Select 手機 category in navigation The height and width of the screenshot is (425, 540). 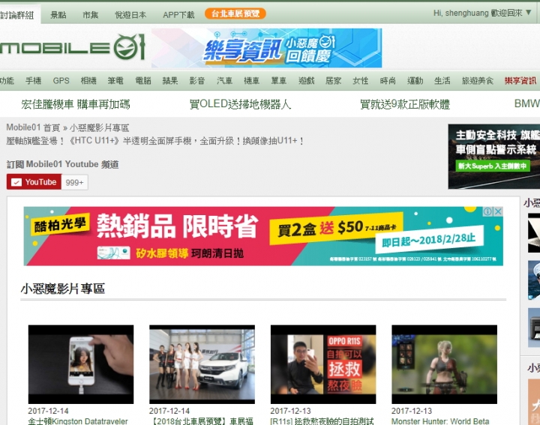pyautogui.click(x=34, y=80)
